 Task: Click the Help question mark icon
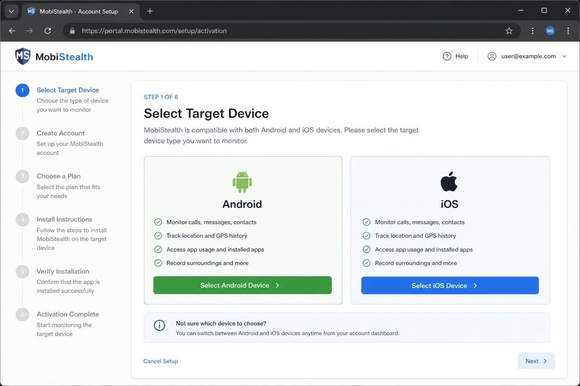point(447,56)
